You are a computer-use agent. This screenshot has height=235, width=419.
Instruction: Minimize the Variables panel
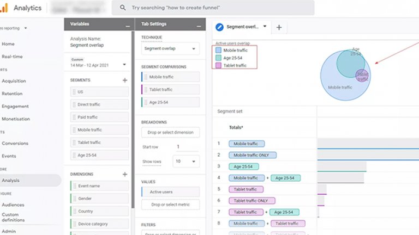tap(128, 25)
